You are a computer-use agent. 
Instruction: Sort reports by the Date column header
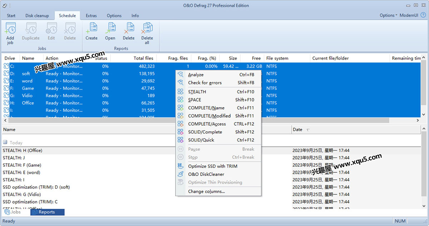click(297, 129)
